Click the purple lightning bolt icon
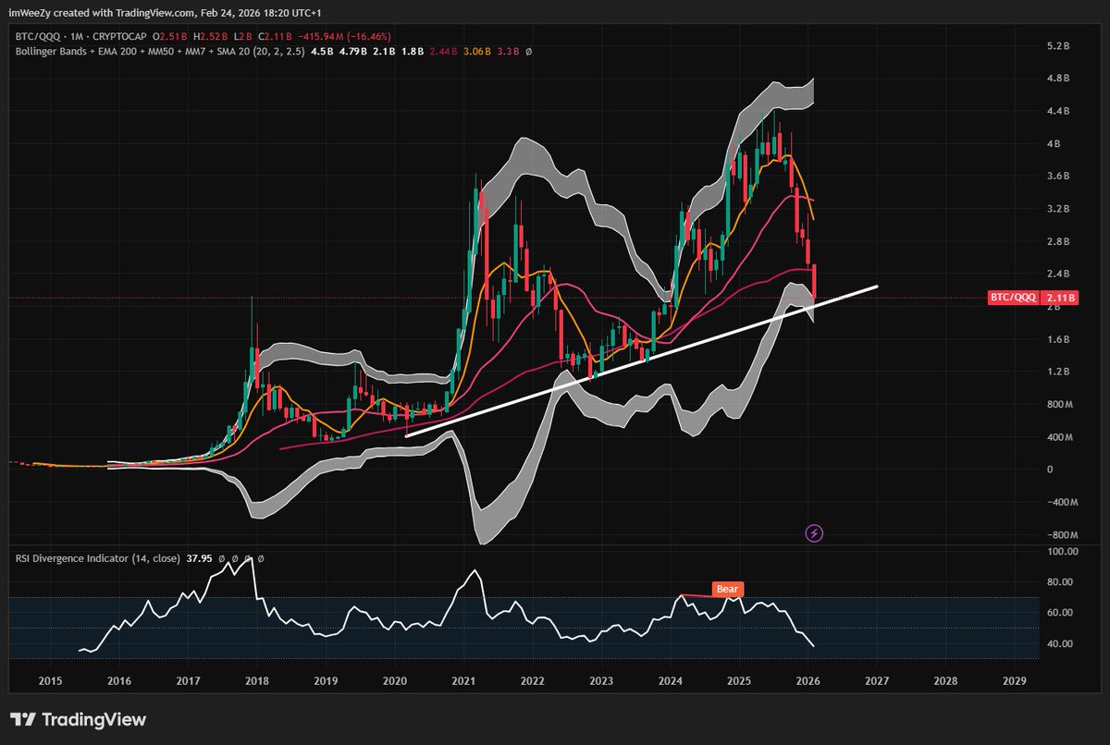This screenshot has width=1110, height=745. point(815,532)
